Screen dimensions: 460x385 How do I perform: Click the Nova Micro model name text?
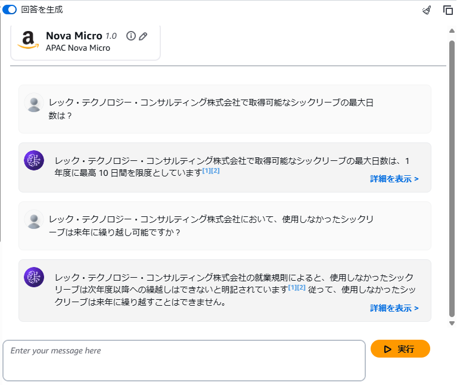[74, 36]
